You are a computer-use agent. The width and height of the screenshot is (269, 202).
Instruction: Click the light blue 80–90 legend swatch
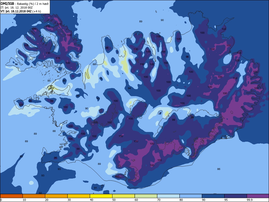[191, 196]
